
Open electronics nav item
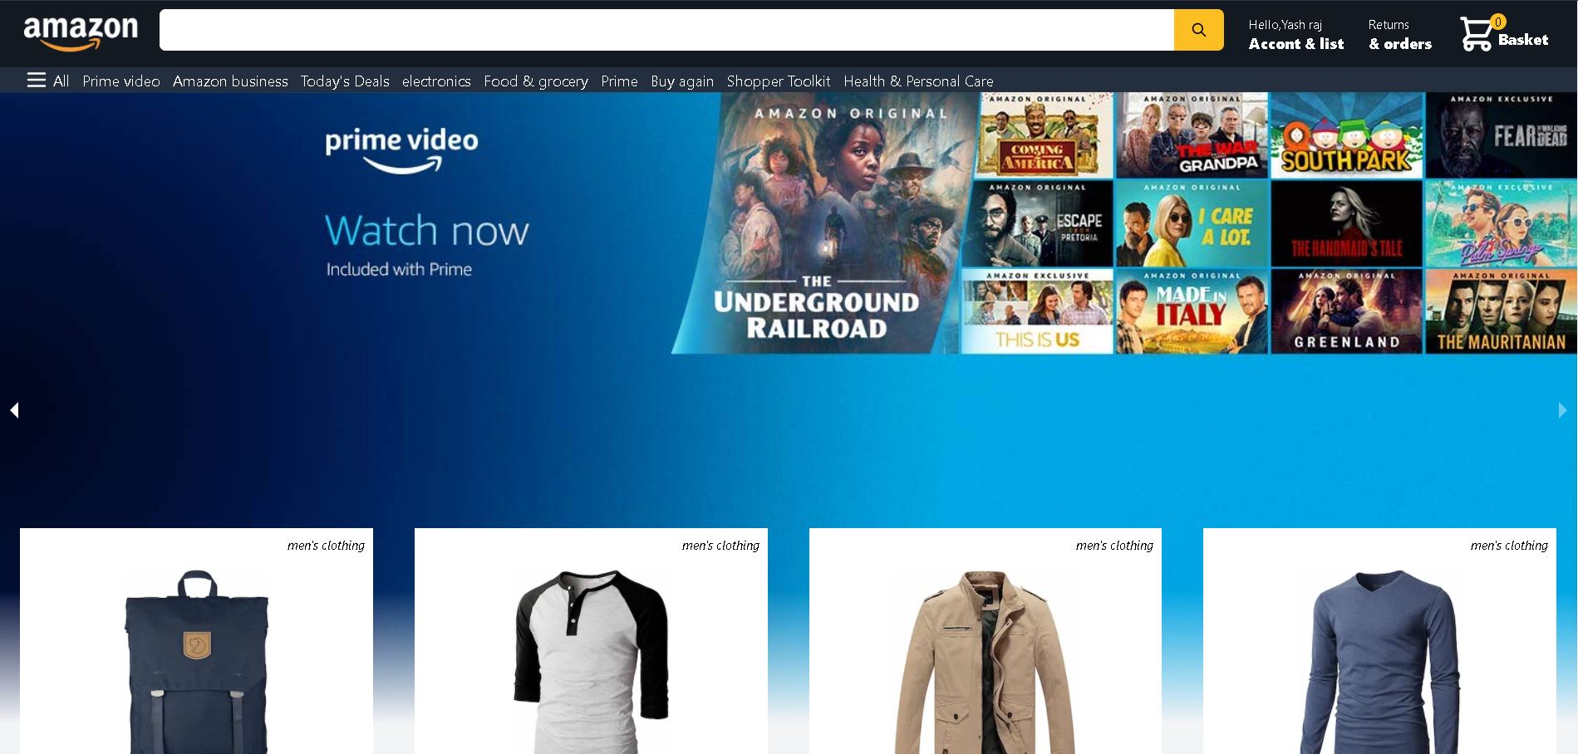pos(436,81)
